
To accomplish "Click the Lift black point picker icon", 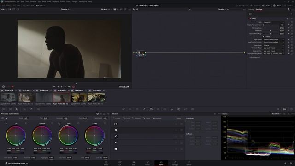I will [6, 123].
